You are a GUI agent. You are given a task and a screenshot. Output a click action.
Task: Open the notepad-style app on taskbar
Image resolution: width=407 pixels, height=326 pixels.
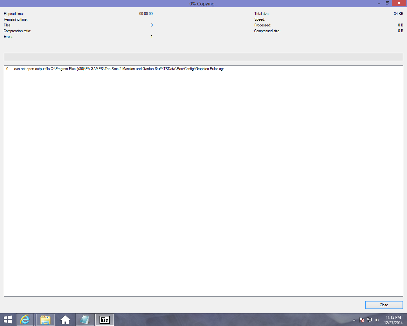[x=85, y=320]
